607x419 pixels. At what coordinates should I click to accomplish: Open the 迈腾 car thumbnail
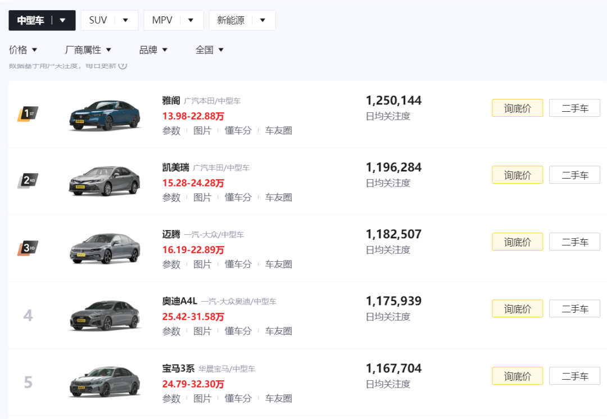click(x=105, y=248)
